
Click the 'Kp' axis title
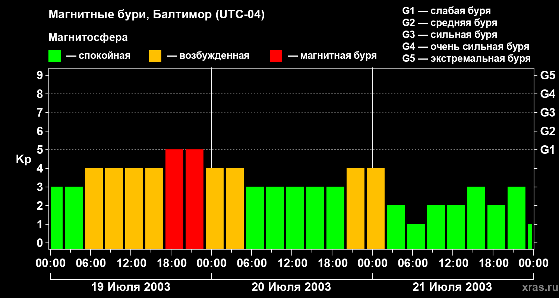coord(23,159)
